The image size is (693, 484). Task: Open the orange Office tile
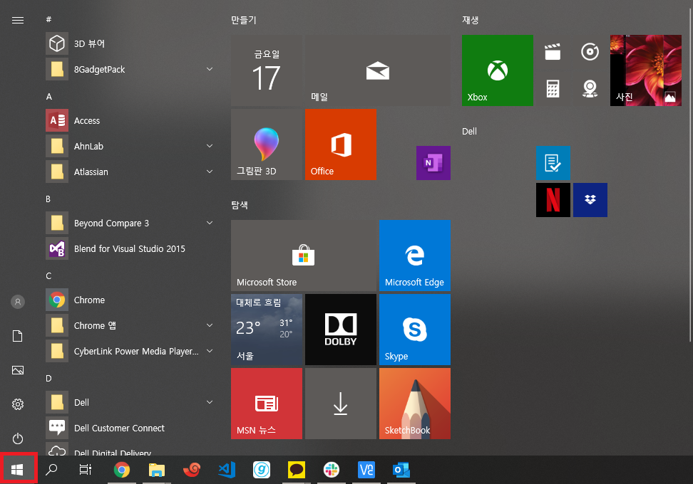point(341,144)
